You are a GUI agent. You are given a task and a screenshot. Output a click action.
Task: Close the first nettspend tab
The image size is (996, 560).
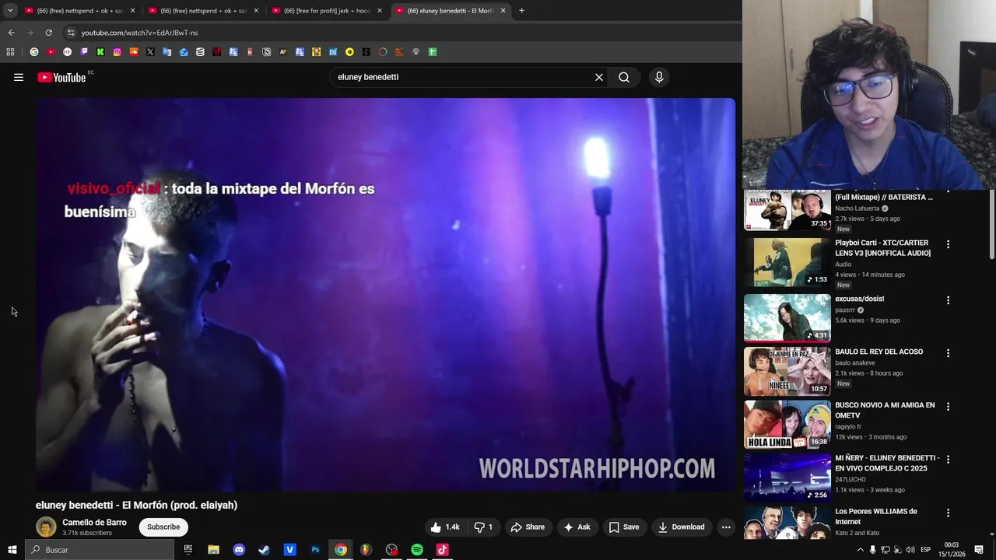[132, 11]
